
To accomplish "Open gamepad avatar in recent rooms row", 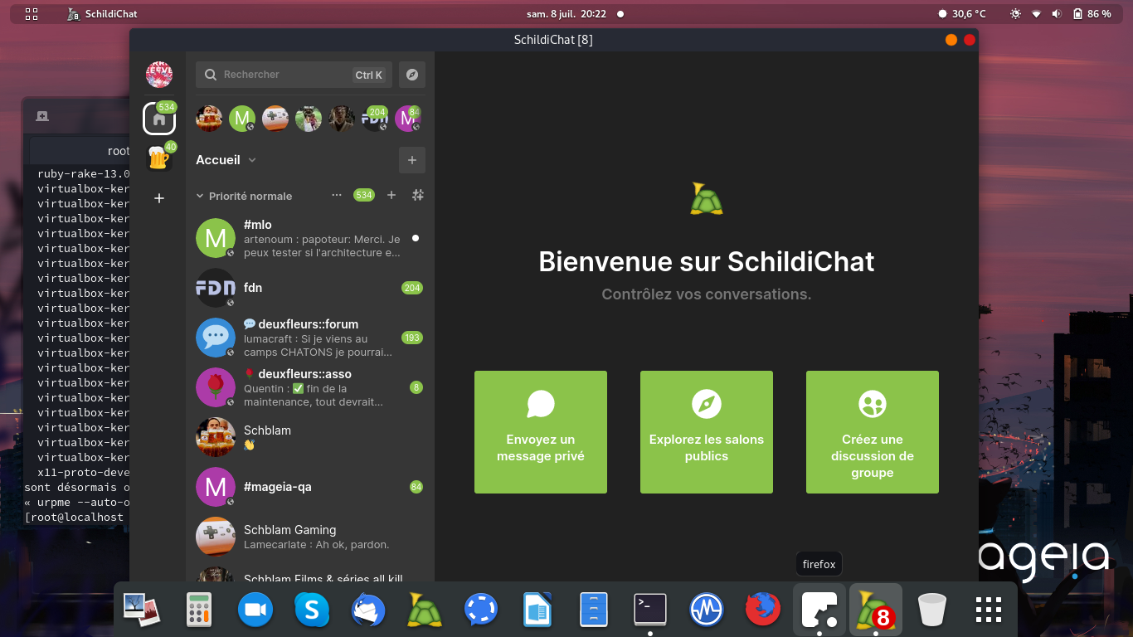I will point(275,119).
